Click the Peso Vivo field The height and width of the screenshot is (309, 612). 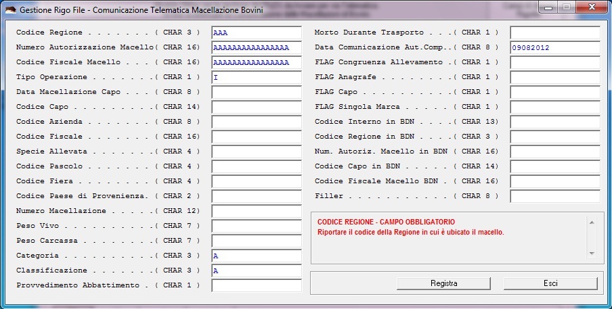[x=257, y=226]
